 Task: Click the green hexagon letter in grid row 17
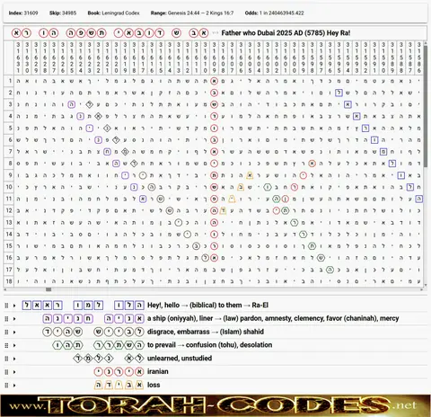(x=330, y=270)
